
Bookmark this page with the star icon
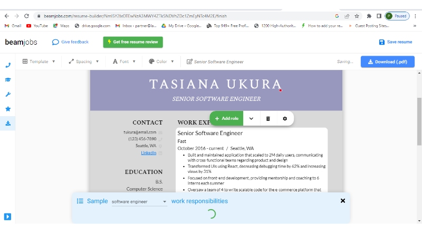tap(357, 16)
